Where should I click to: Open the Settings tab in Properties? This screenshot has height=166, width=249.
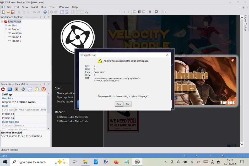[3, 89]
